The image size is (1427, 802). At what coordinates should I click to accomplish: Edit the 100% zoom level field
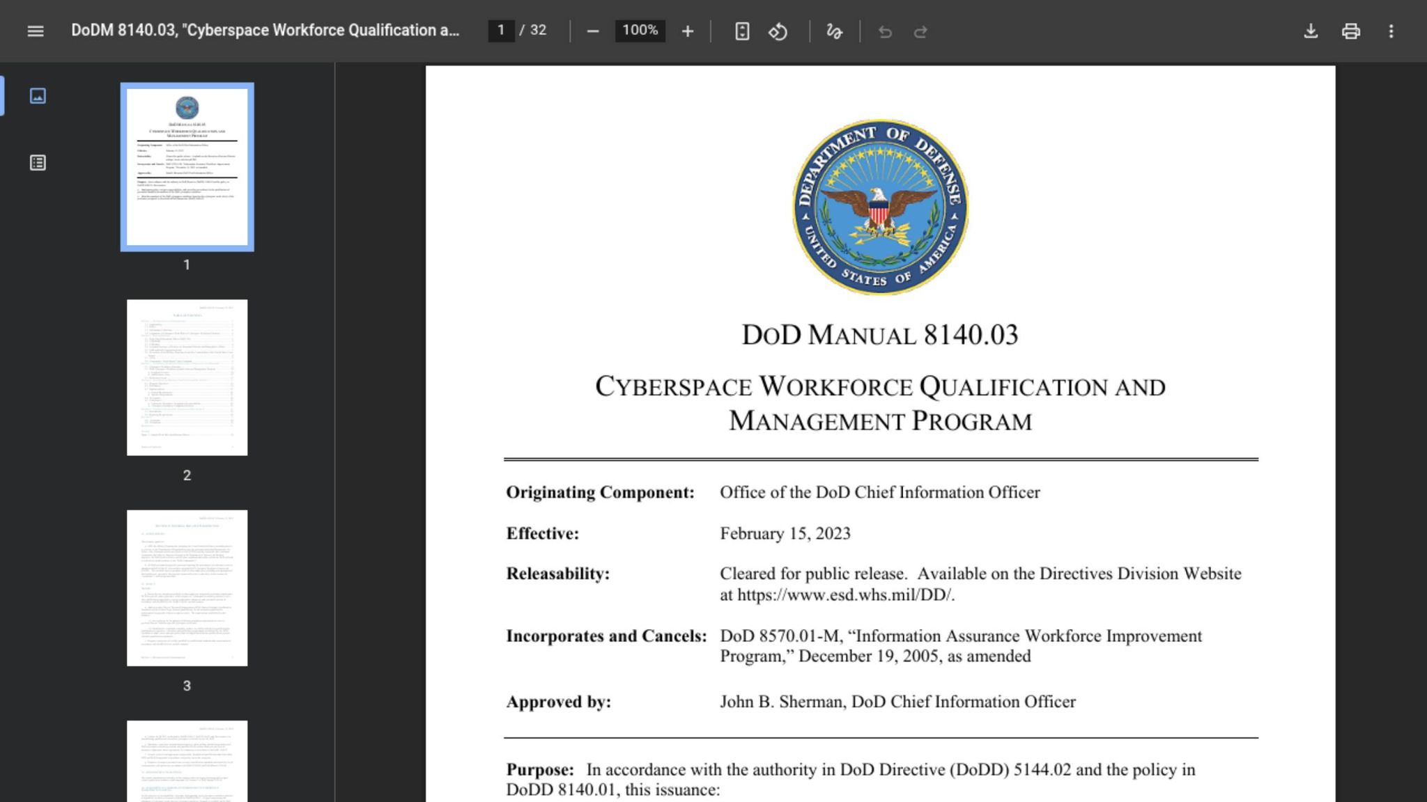(x=640, y=31)
